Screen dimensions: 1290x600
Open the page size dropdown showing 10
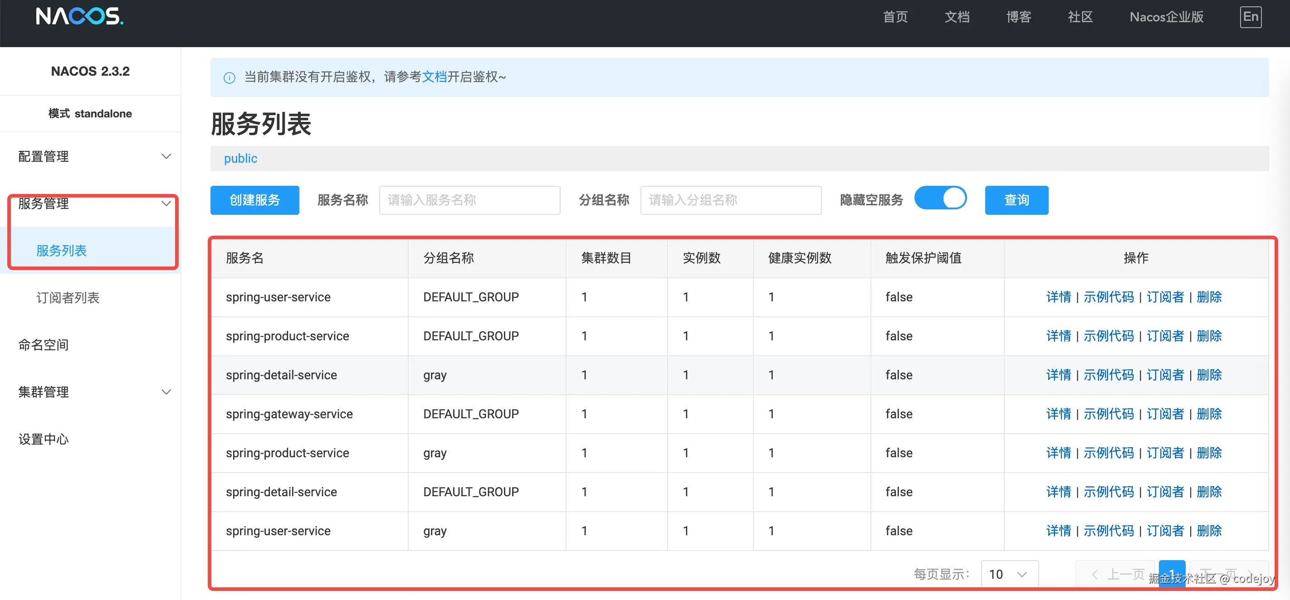pyautogui.click(x=1009, y=574)
